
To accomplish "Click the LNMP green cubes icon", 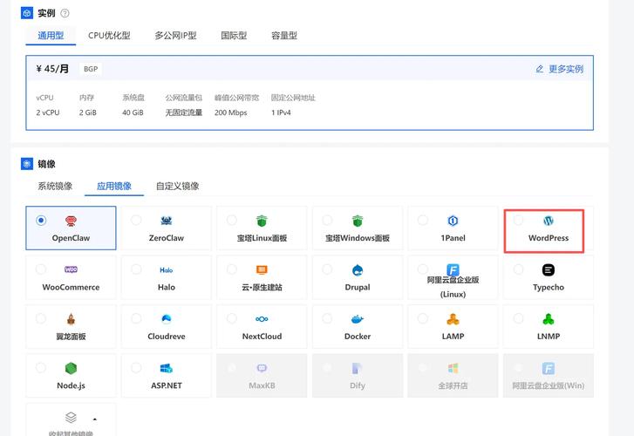I will 549,319.
